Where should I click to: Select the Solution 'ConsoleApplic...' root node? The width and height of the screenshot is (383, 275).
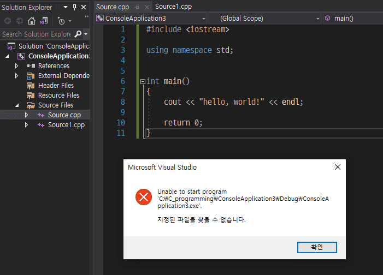click(54, 46)
